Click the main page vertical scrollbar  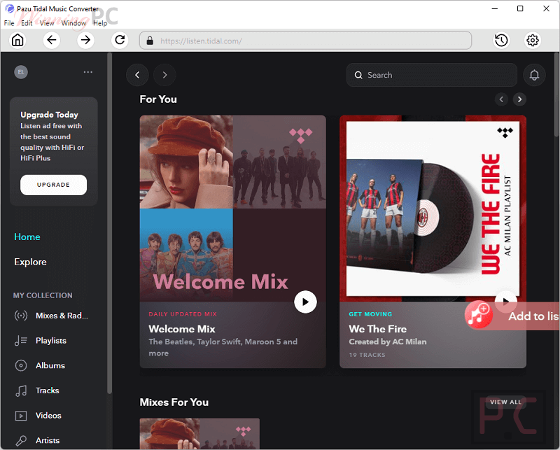556,94
